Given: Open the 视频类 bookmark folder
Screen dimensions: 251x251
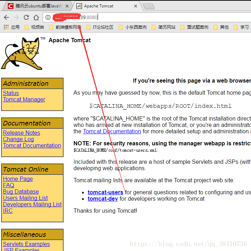Looking at the screenshot, I should pos(34,27).
